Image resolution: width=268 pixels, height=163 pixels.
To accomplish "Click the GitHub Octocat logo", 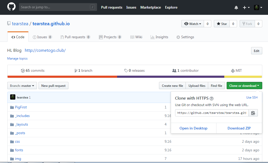I will pos(11,7).
